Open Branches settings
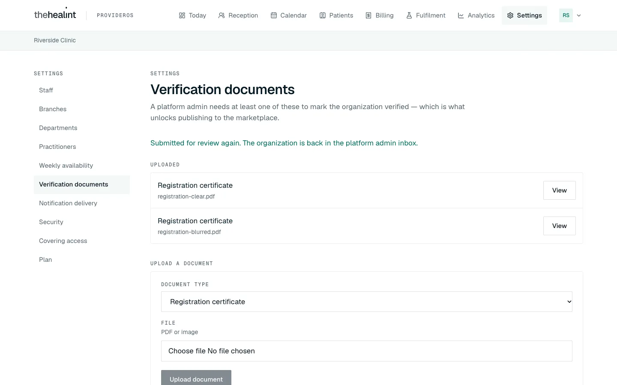The image size is (617, 385). click(82, 109)
